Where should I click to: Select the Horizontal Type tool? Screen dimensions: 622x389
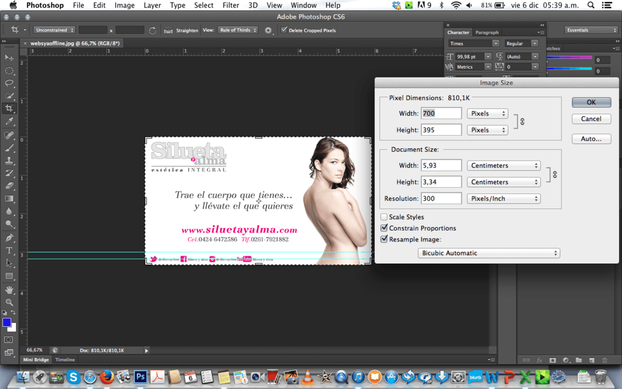coord(9,250)
